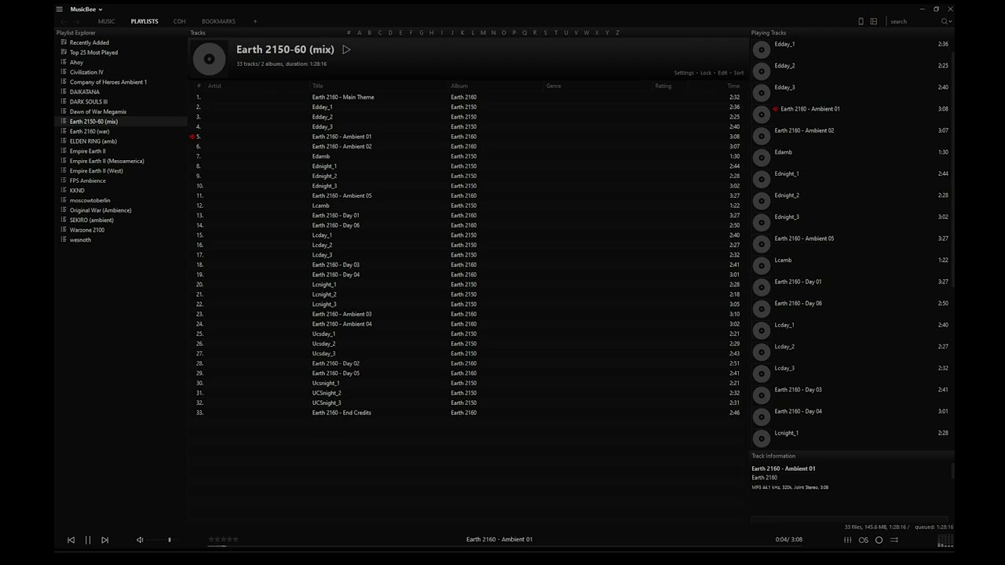Open the wesnoth playlist

[80, 240]
